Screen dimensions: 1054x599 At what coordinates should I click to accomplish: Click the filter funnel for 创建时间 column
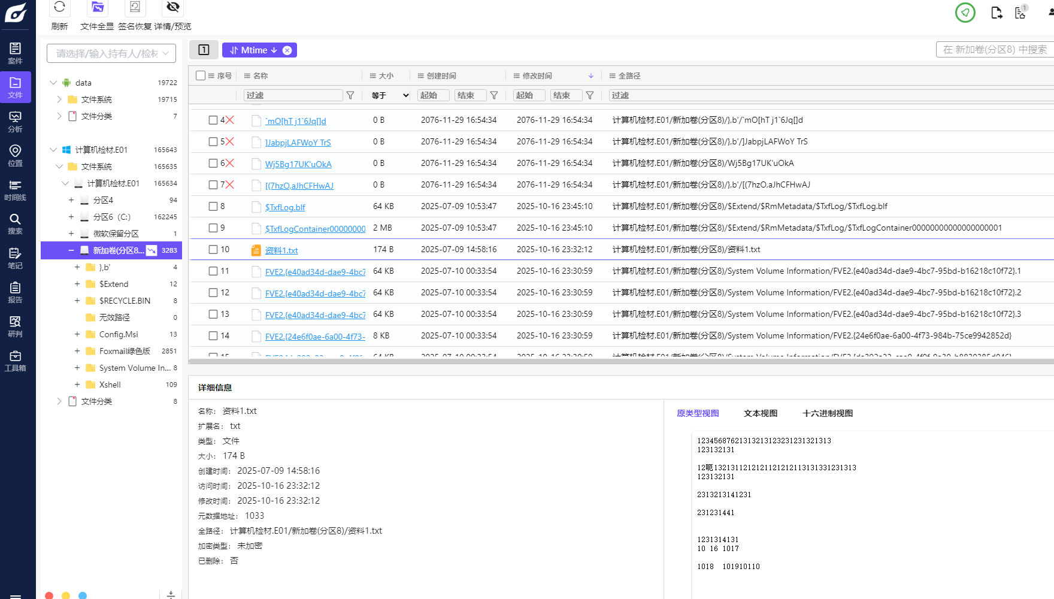[494, 95]
